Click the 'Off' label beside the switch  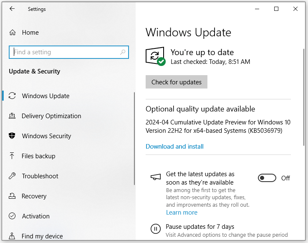coord(285,178)
